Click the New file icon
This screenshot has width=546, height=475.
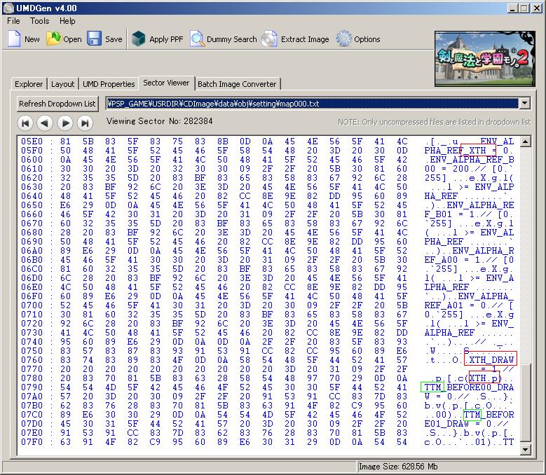tap(15, 39)
